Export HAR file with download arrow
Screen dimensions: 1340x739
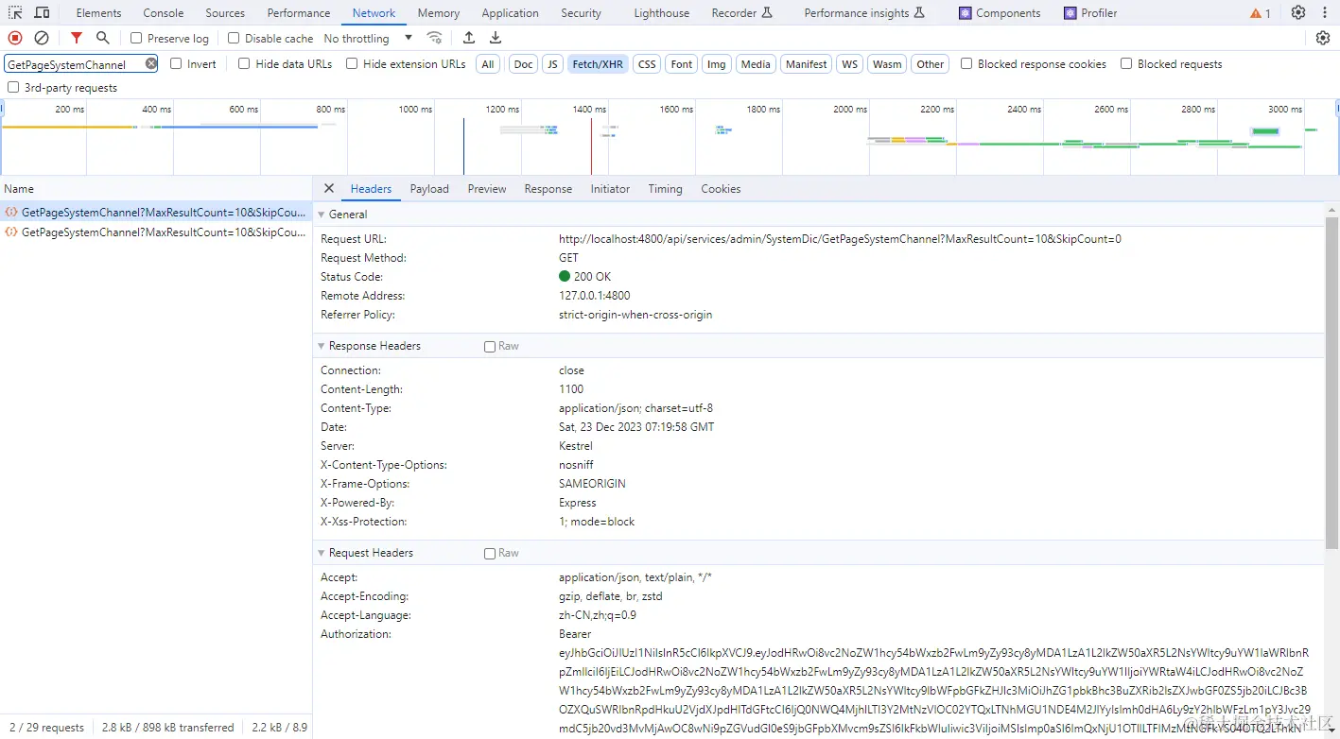pos(496,38)
